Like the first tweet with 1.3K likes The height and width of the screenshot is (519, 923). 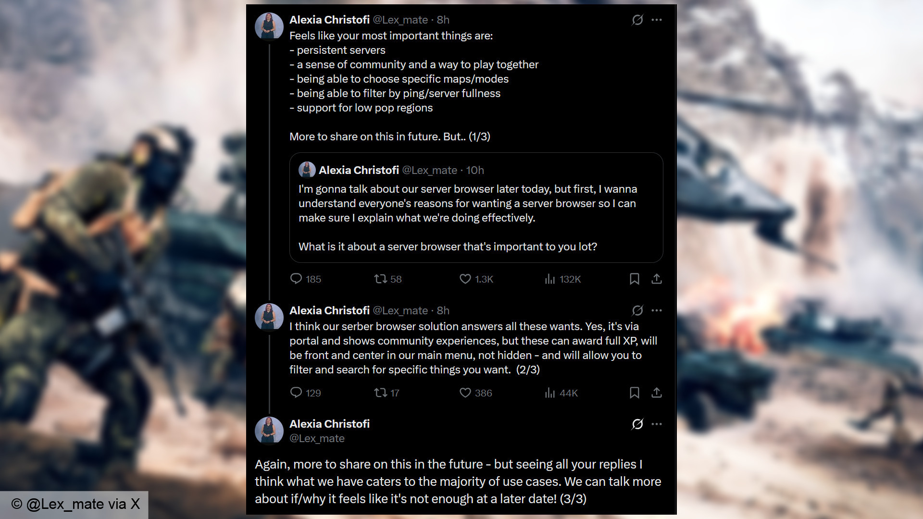click(465, 279)
